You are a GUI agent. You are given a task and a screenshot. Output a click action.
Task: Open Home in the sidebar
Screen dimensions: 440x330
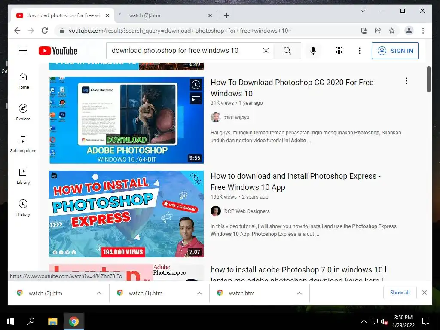coord(23,81)
